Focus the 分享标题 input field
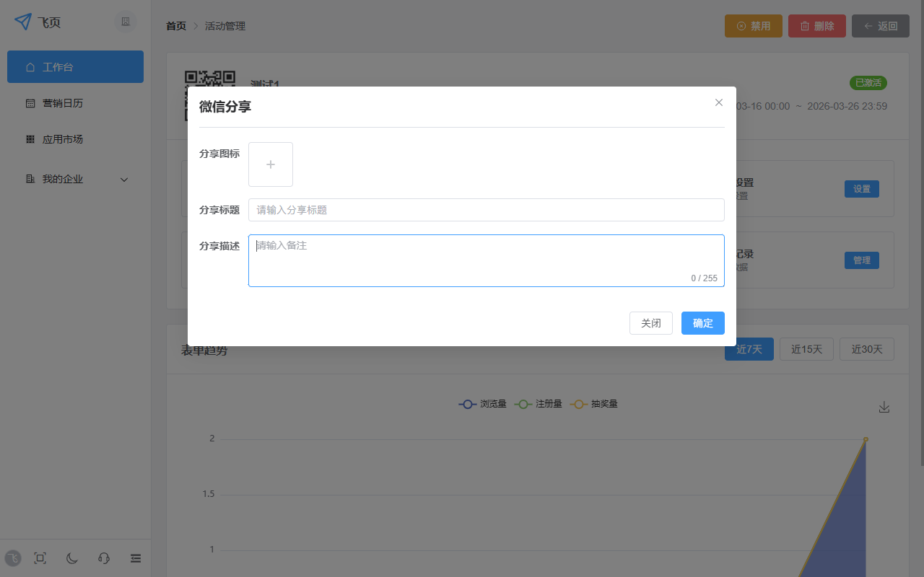The image size is (924, 577). click(486, 209)
